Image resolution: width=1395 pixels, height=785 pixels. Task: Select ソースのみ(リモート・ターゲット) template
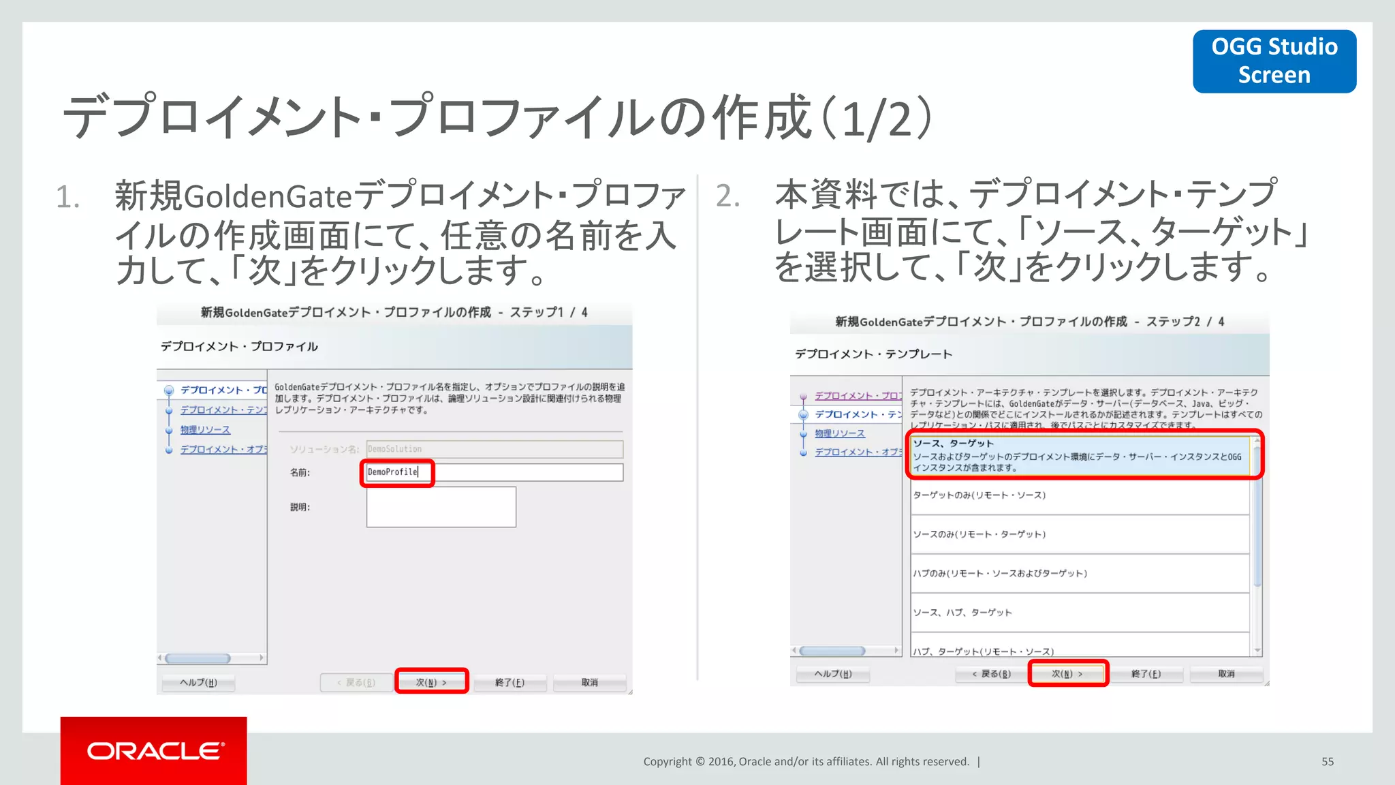pos(1080,534)
